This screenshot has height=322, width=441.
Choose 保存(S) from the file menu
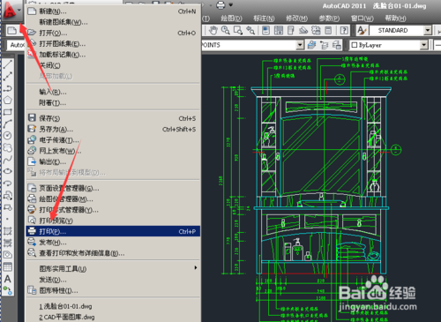point(113,118)
